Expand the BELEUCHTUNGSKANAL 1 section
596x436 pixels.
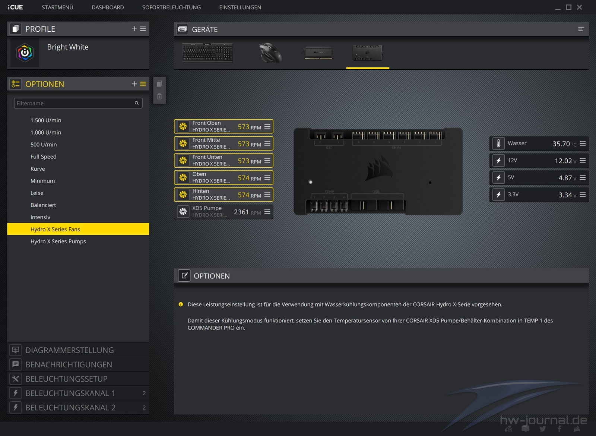click(78, 393)
